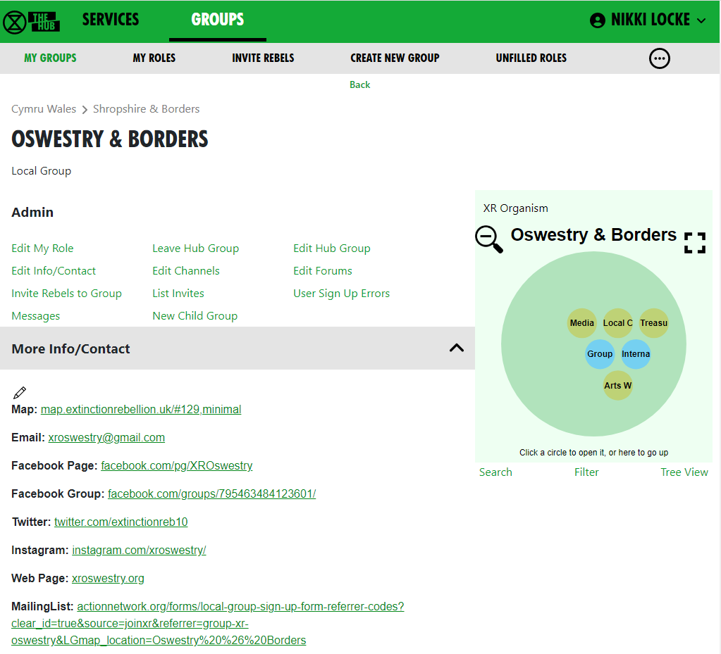Open the Messages link

point(35,316)
